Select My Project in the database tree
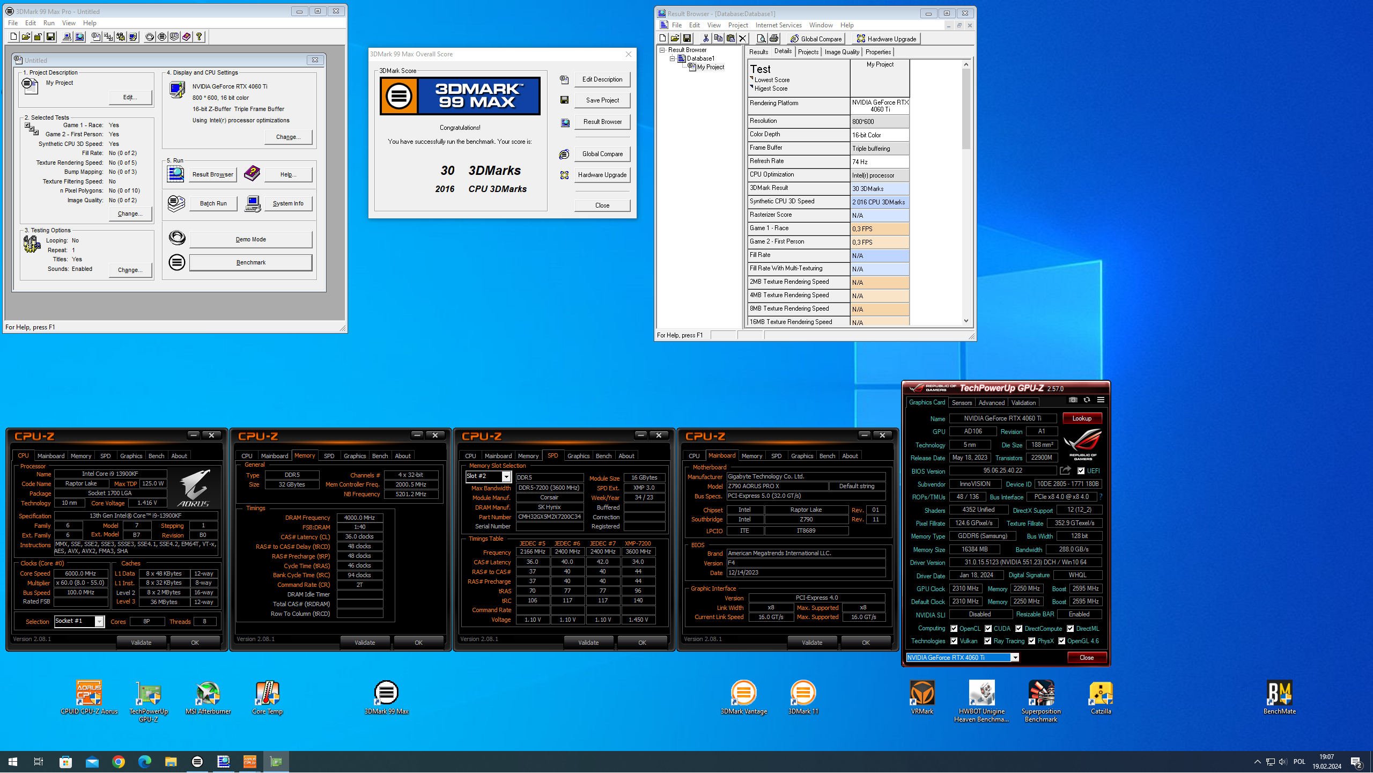Viewport: 1373px width, 773px height. tap(710, 67)
